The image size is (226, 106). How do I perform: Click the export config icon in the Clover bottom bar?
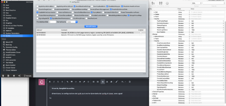pos(8,76)
